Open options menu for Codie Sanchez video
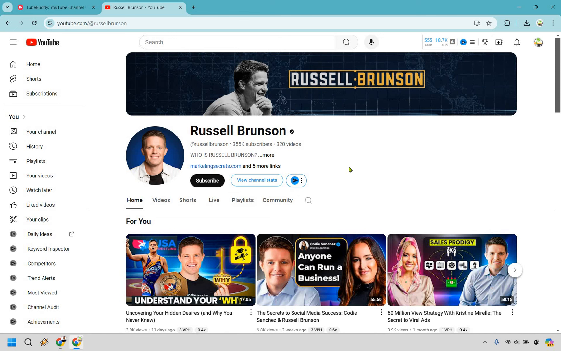Screen dimensions: 561x351 381,313
